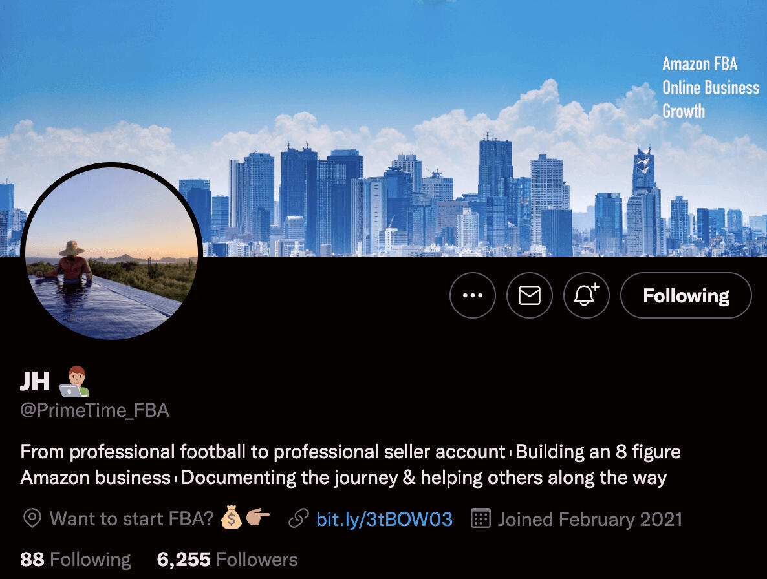Click the technologist emoji next to JH
This screenshot has height=579, width=767.
pyautogui.click(x=74, y=381)
